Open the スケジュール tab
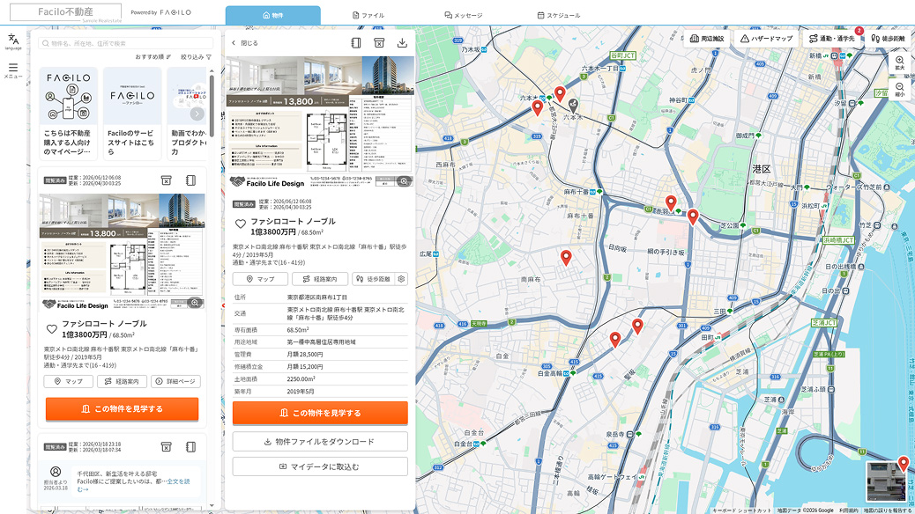Image resolution: width=915 pixels, height=514 pixels. 559,15
